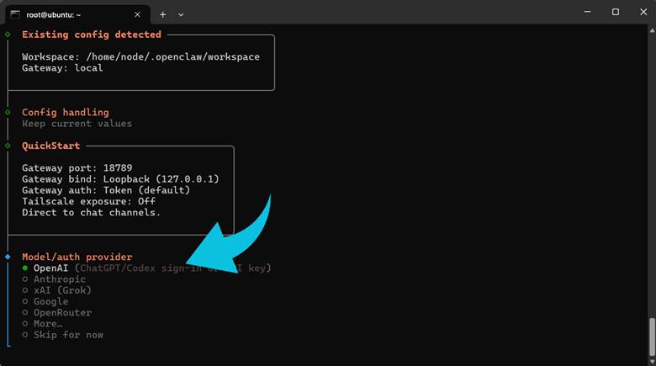Viewport: 656px width, 366px height.
Task: Click the Tailscale exposure: Off line
Action: (x=88, y=201)
